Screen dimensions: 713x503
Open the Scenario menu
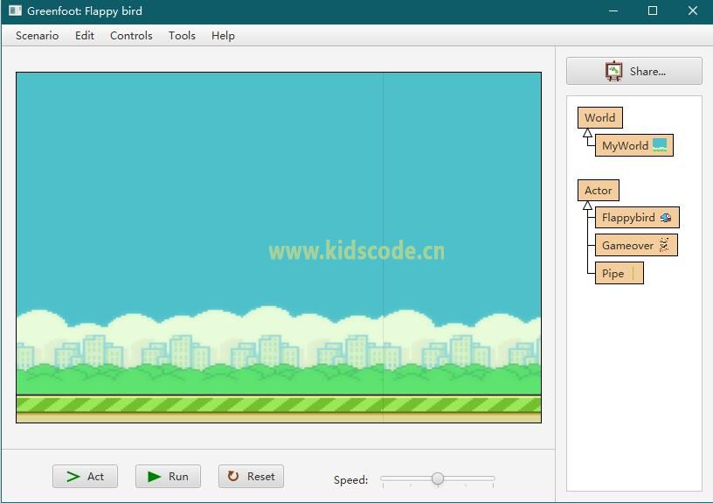37,36
